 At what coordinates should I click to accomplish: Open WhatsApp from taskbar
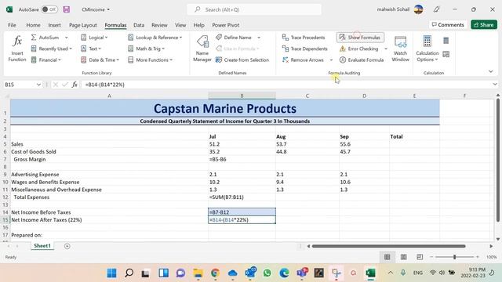(267, 273)
